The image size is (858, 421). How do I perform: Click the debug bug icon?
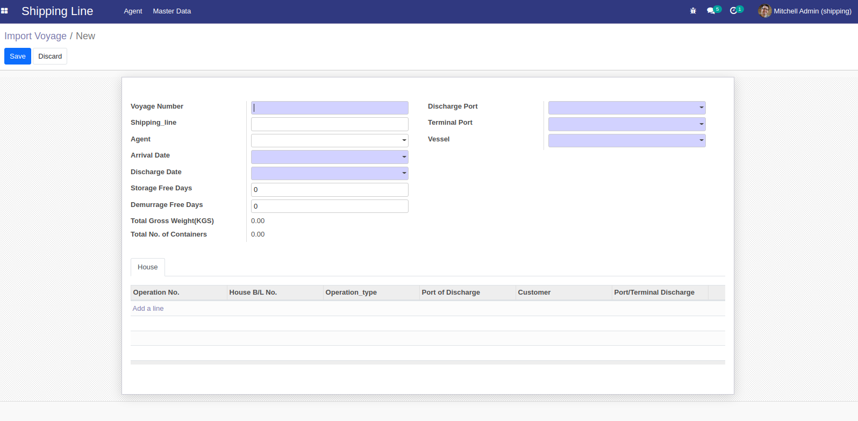pyautogui.click(x=693, y=11)
